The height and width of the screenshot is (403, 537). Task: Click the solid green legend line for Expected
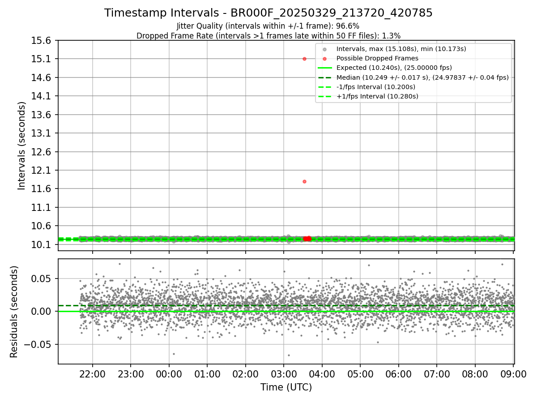click(x=325, y=68)
